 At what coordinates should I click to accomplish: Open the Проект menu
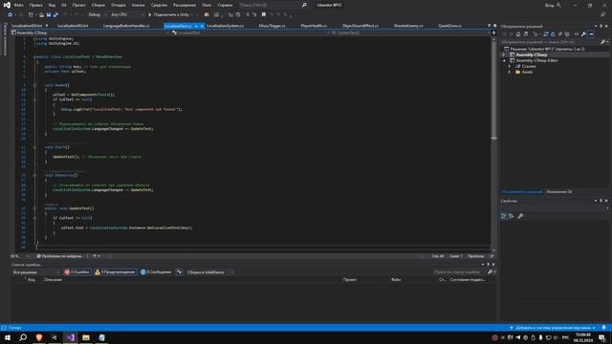[x=78, y=5]
